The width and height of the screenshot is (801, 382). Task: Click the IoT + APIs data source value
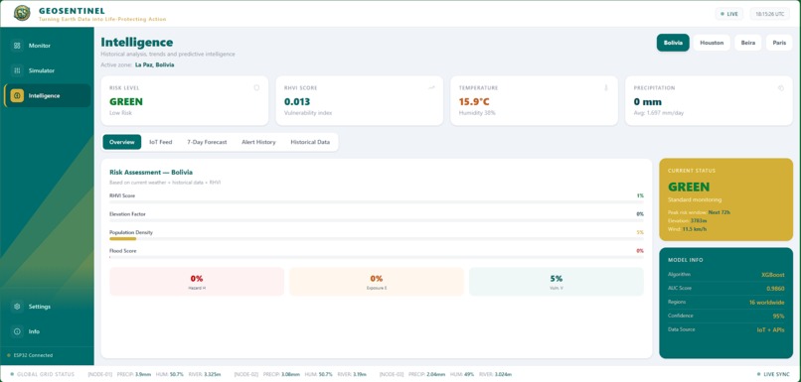click(x=771, y=329)
